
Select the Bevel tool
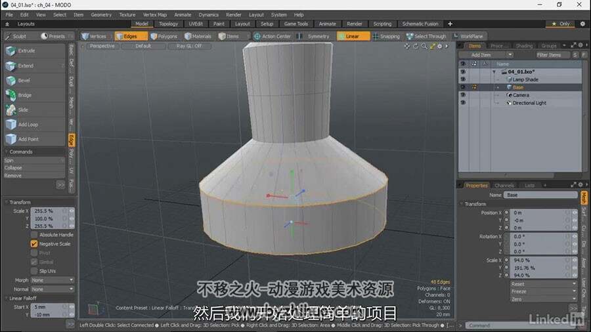click(x=34, y=81)
